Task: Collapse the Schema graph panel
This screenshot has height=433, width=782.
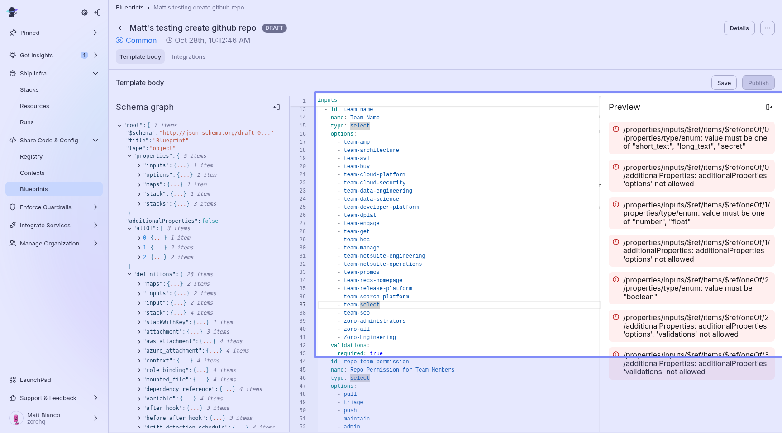Action: coord(277,107)
